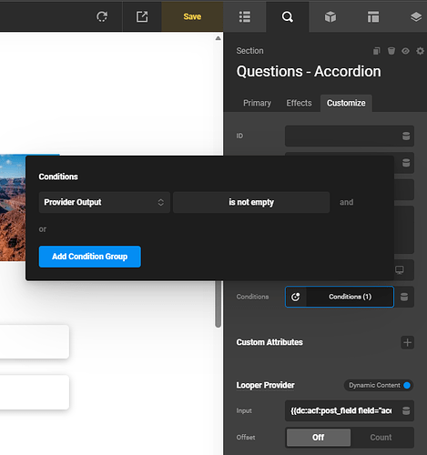Open the Provider Output dropdown
This screenshot has height=455, width=427.
click(x=105, y=202)
